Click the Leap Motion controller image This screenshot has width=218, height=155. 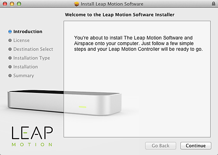[x=65, y=103]
